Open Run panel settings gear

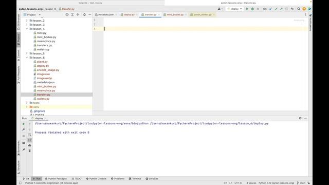pyautogui.click(x=300, y=118)
